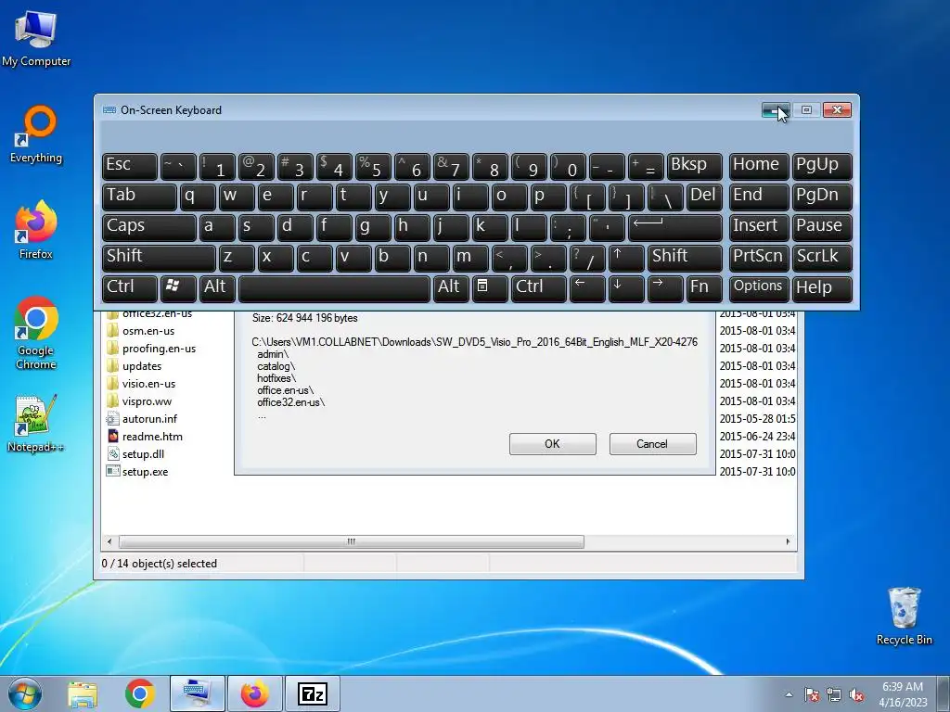Switch to 7-Zip taskbar button
Image resolution: width=950 pixels, height=712 pixels.
(x=312, y=693)
